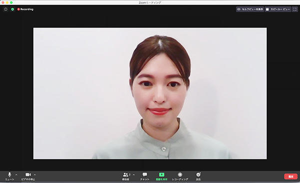Switch layout via Speaker View button

tap(278, 9)
